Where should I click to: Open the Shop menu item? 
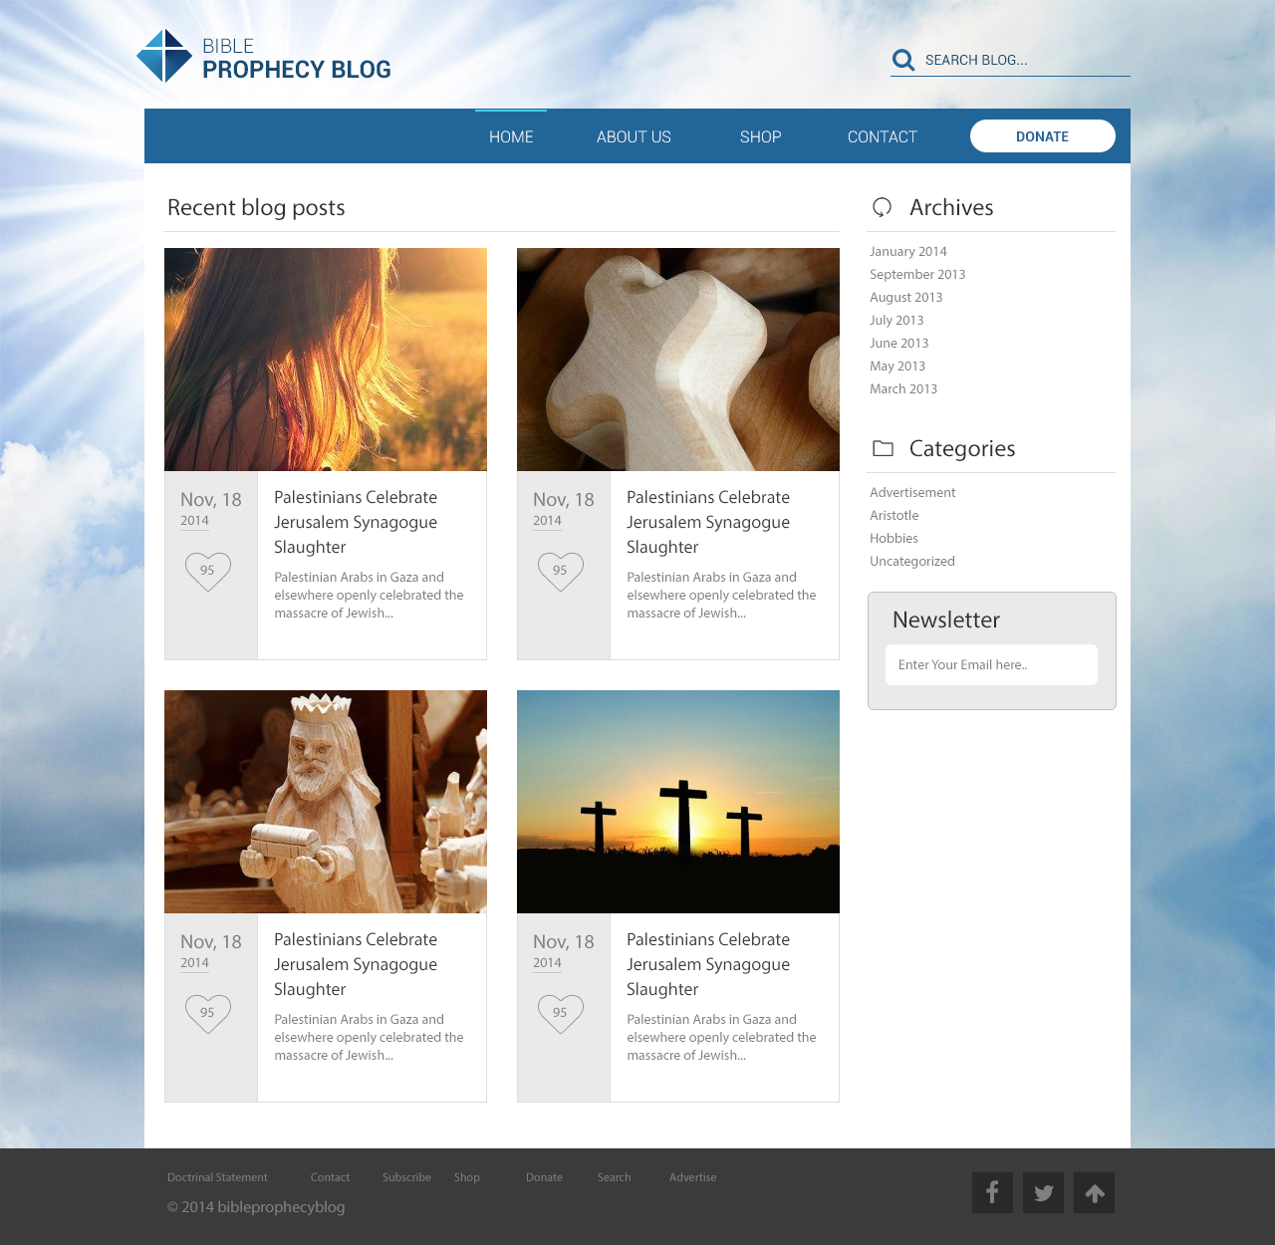pyautogui.click(x=760, y=137)
